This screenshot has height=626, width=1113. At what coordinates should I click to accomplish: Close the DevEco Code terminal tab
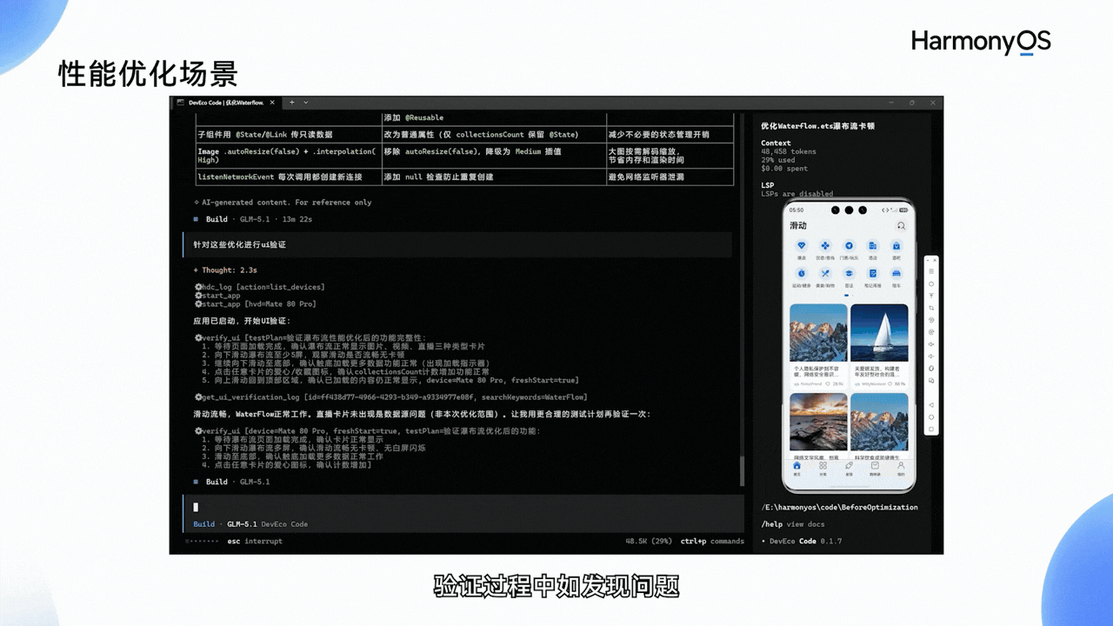272,103
